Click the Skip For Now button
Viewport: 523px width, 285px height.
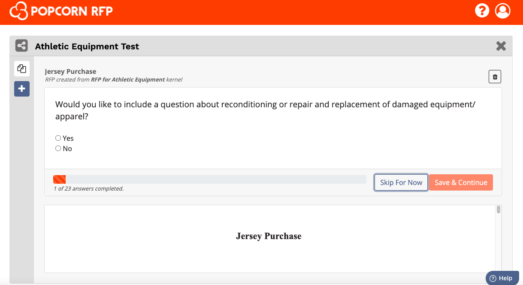coord(401,182)
